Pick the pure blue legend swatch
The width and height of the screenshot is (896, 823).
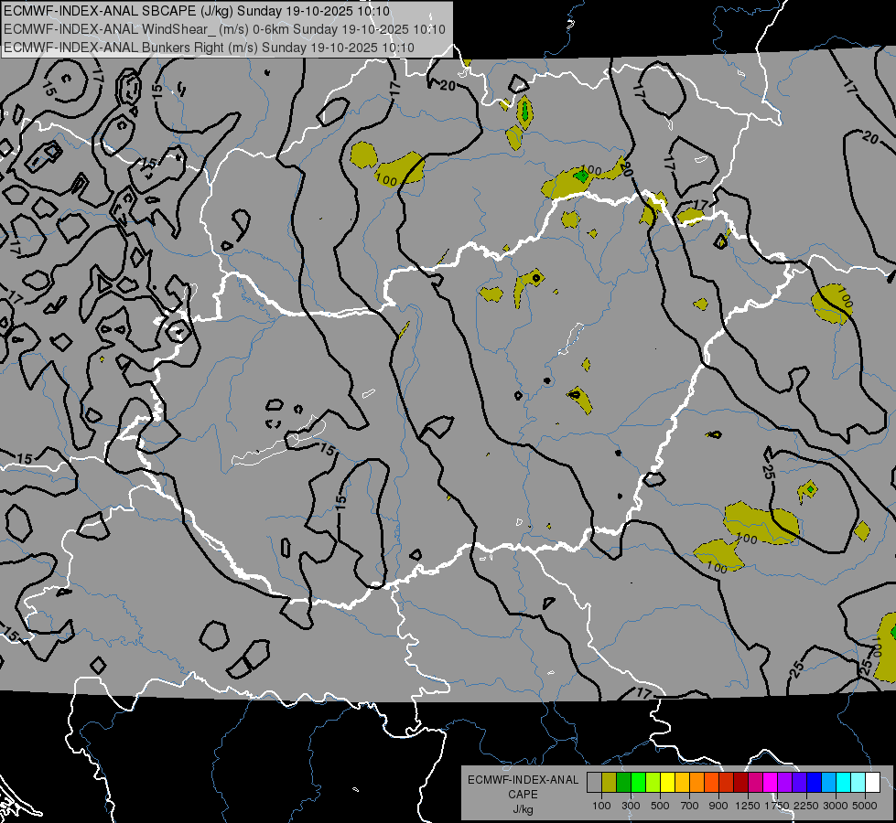(x=814, y=783)
